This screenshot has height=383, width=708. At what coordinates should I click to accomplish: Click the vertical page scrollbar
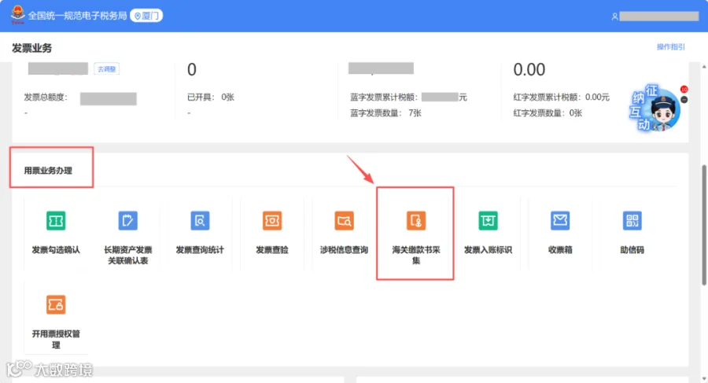(x=704, y=224)
